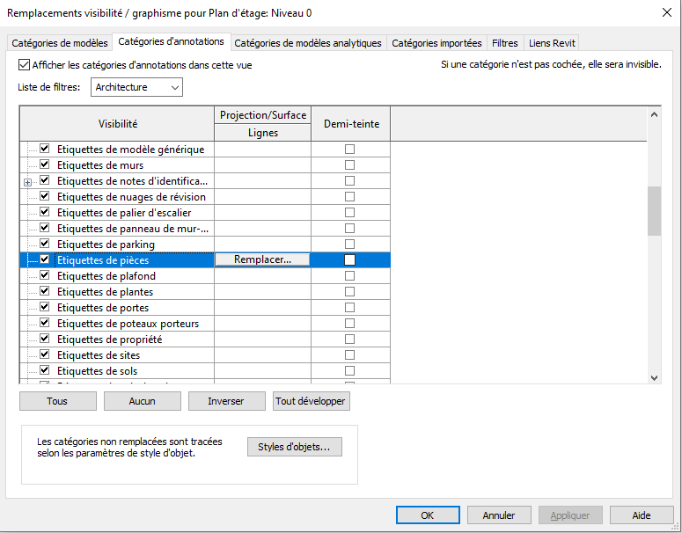Click Remplacer button for Etiquettes de pièces
This screenshot has width=682, height=533.
[x=262, y=260]
